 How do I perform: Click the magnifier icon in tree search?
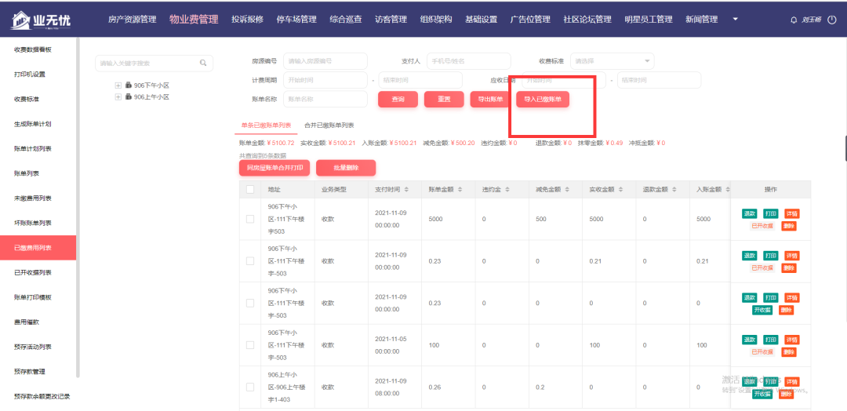click(x=203, y=64)
